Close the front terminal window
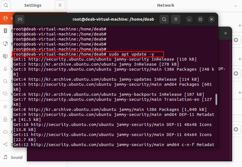 pyautogui.click(x=212, y=19)
